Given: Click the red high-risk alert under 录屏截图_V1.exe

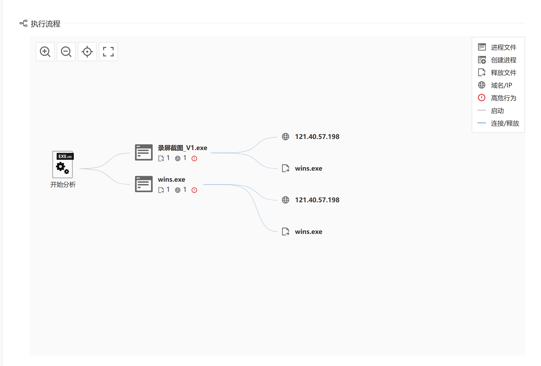Looking at the screenshot, I should click(194, 158).
